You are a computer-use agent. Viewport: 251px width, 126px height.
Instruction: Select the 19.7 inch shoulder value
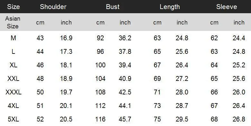tap(66, 92)
